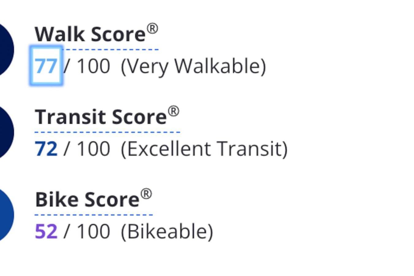Click the 72 transit score number
The height and width of the screenshot is (276, 414).
(46, 149)
